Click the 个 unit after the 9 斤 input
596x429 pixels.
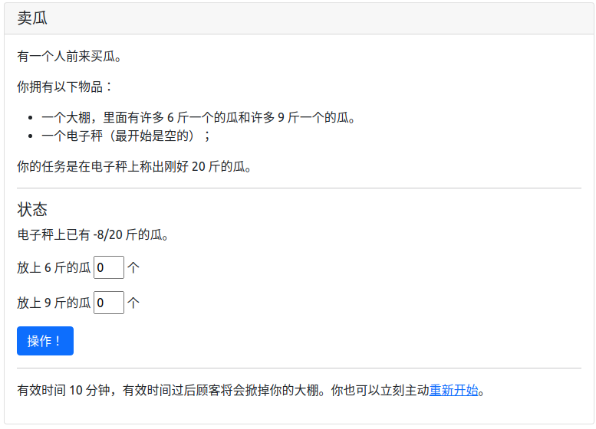click(133, 303)
